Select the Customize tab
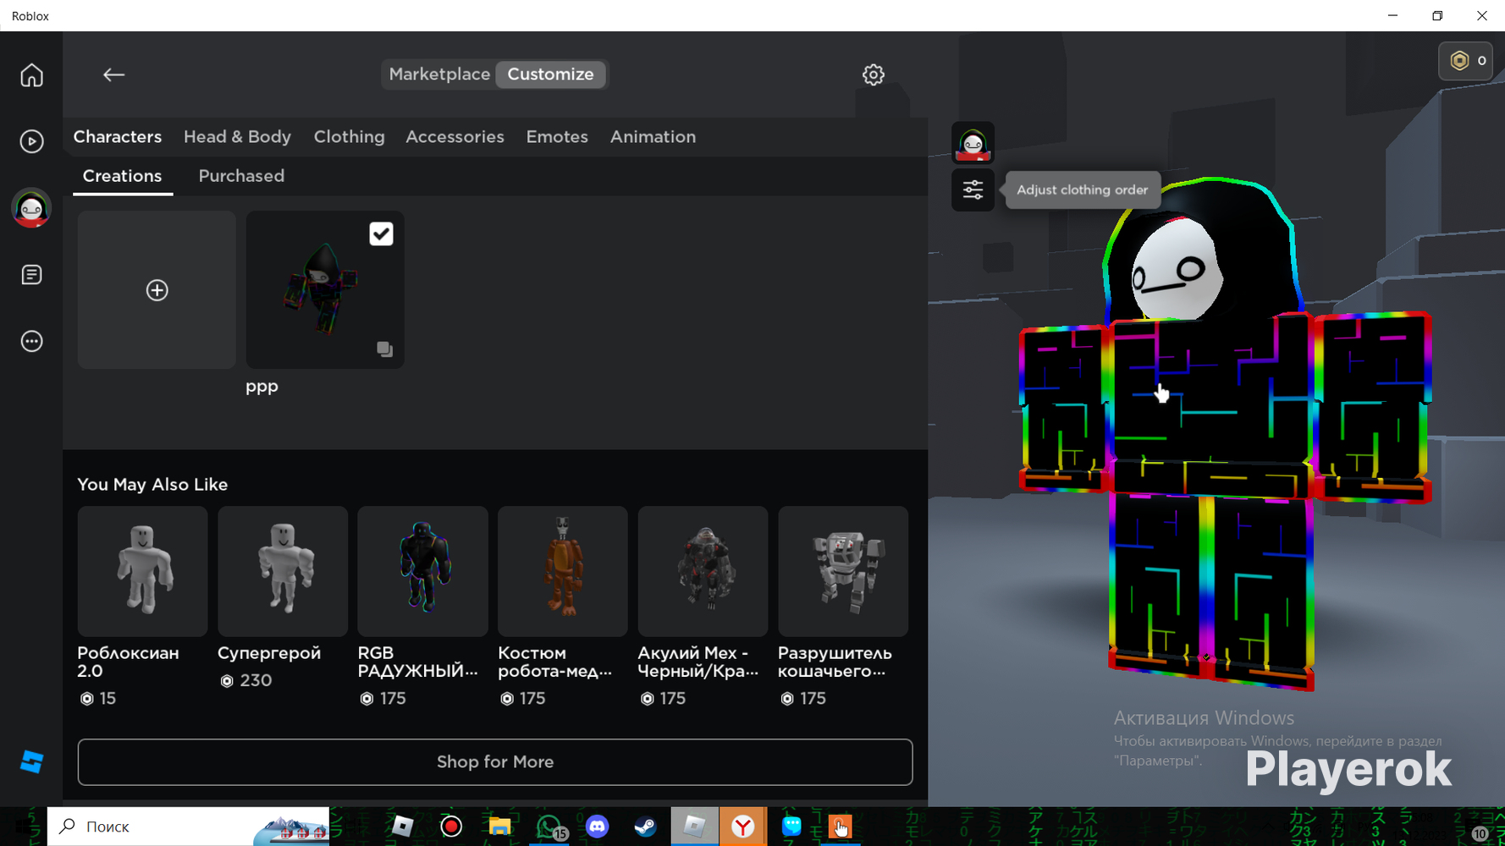Image resolution: width=1505 pixels, height=846 pixels. pos(550,74)
